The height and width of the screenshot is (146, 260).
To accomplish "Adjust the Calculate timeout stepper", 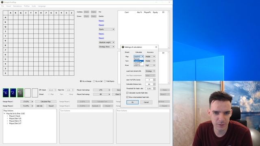I will point(154,84).
